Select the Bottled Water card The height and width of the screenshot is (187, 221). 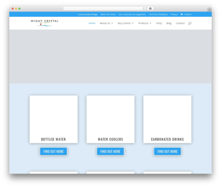[x=53, y=119]
